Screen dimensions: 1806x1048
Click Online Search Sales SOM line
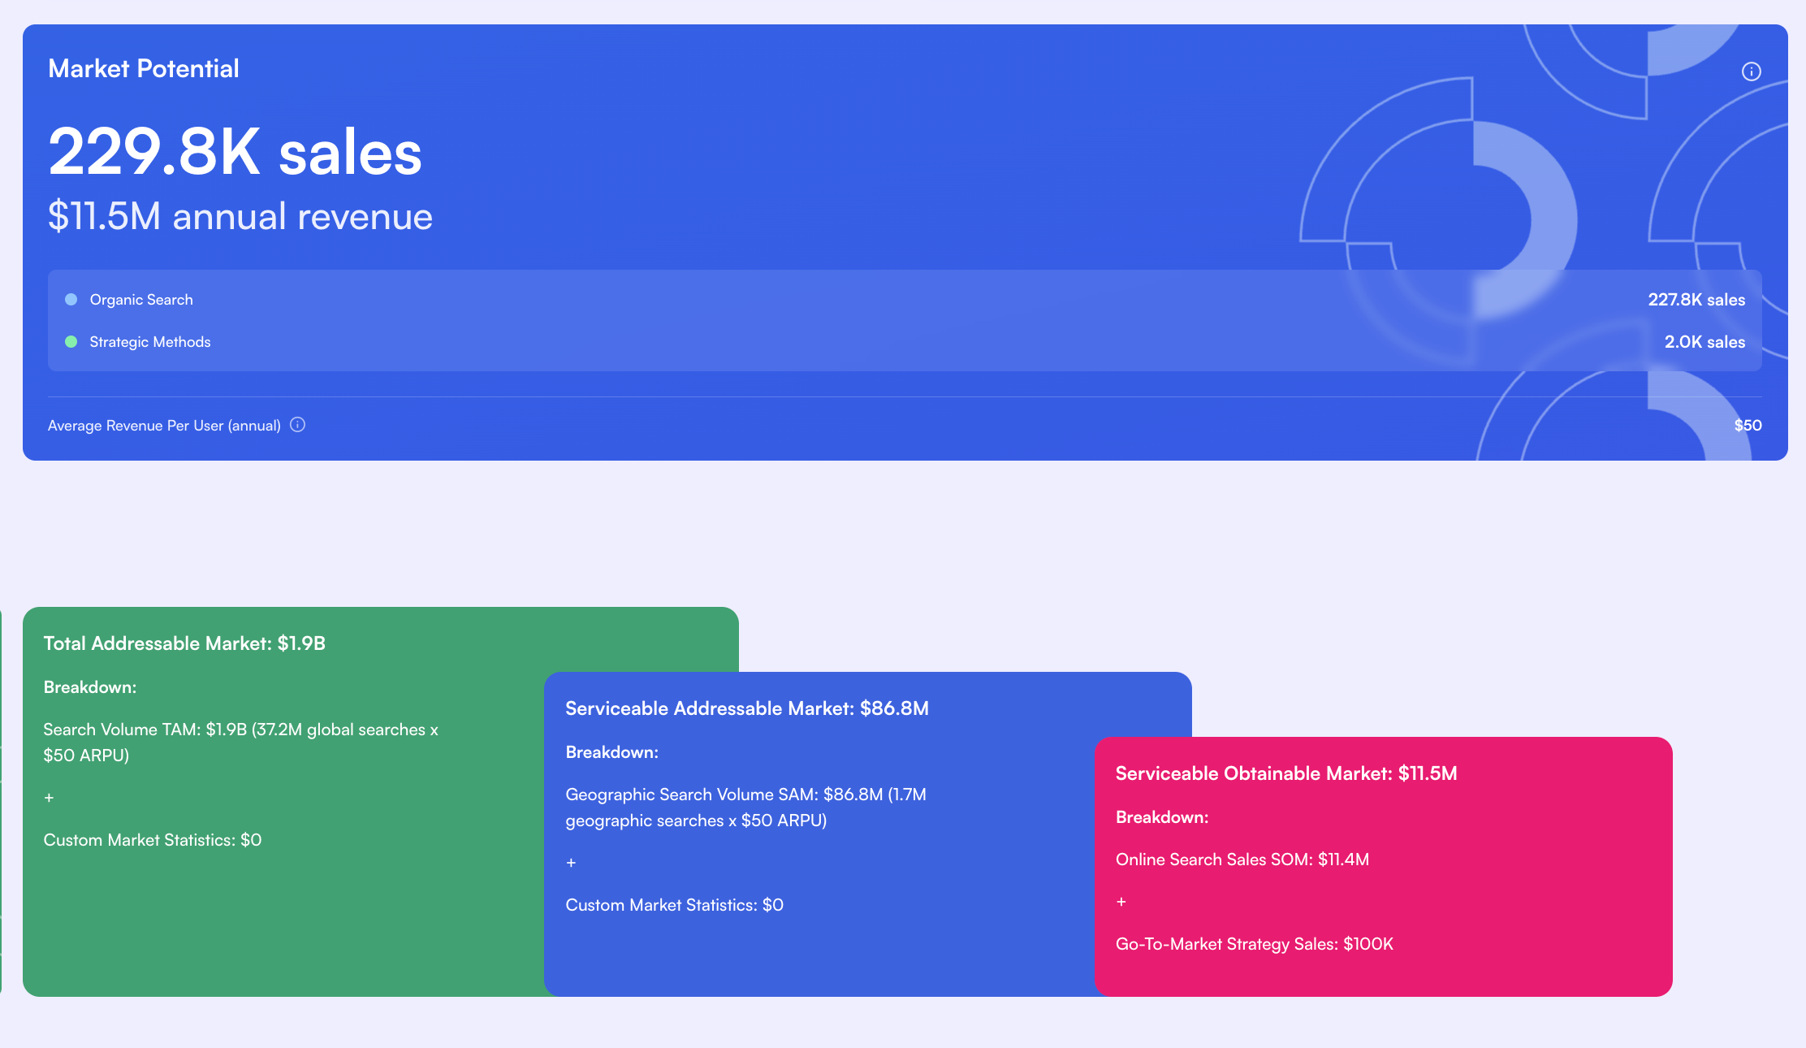(1242, 860)
